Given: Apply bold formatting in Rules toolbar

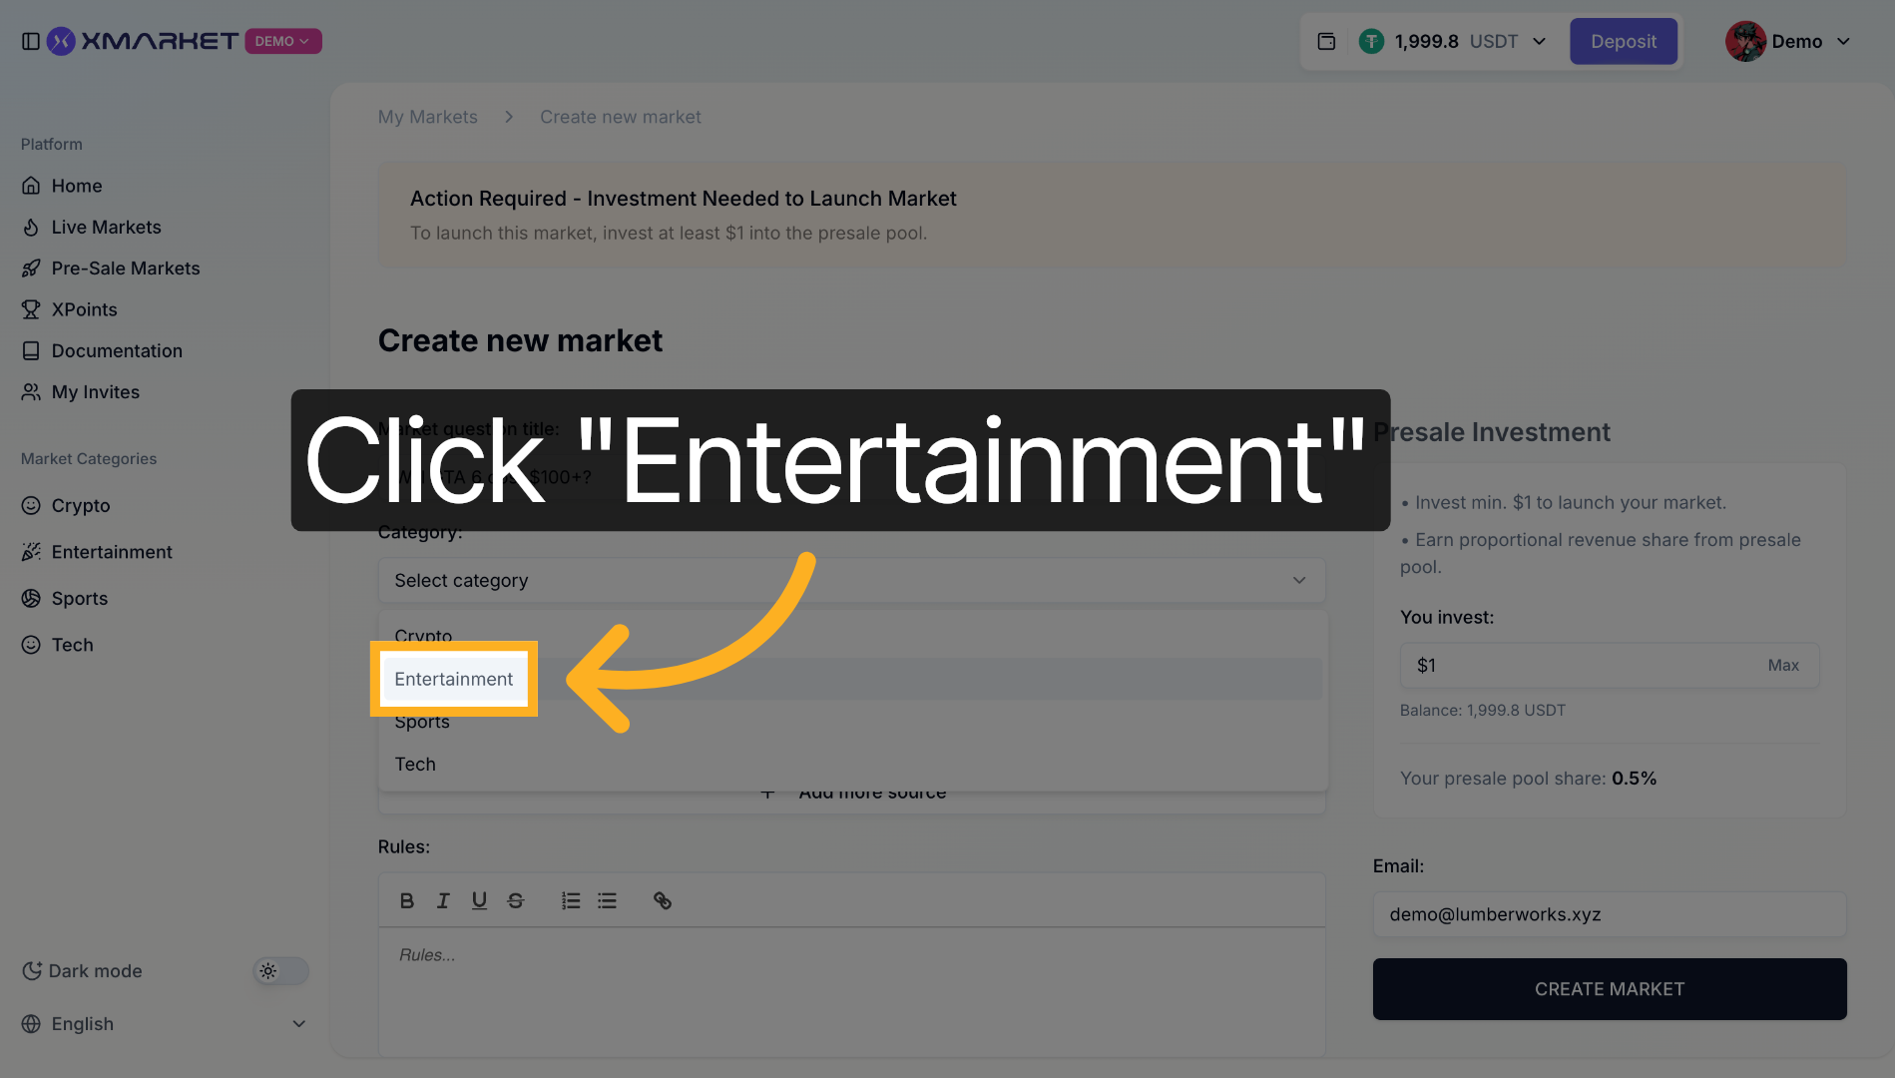Looking at the screenshot, I should click(406, 900).
